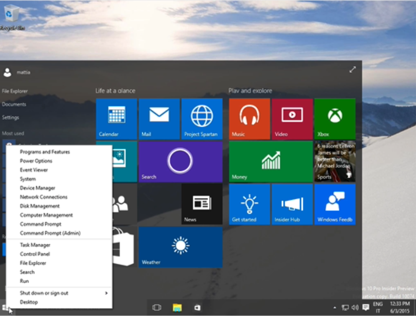Select Programs and Features from context menu

click(x=58, y=152)
